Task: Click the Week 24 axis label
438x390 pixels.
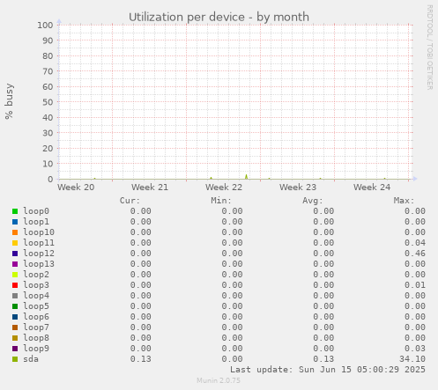Action: [x=372, y=188]
